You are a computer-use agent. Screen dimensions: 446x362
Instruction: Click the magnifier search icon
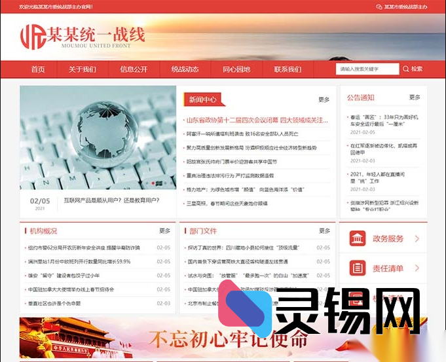point(406,69)
